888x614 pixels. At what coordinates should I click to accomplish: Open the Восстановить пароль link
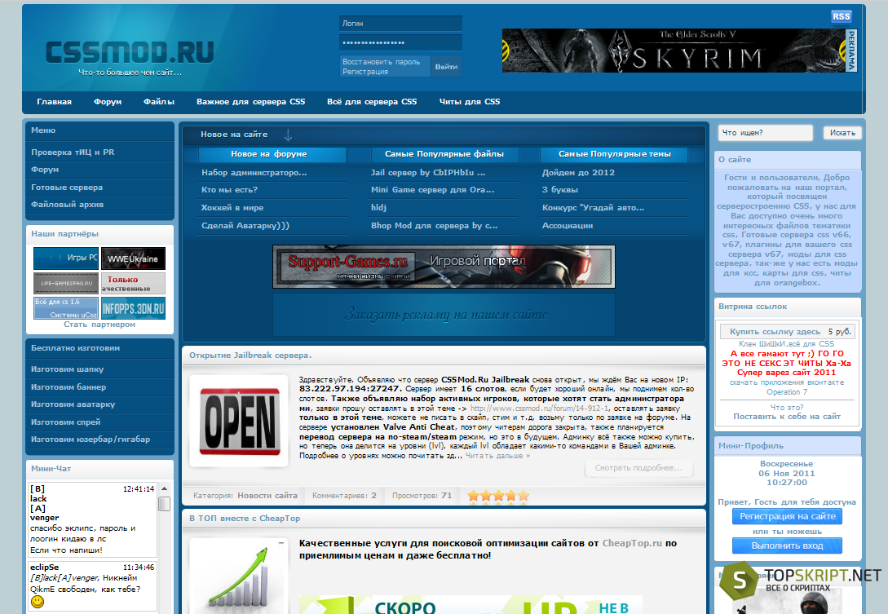pyautogui.click(x=381, y=62)
